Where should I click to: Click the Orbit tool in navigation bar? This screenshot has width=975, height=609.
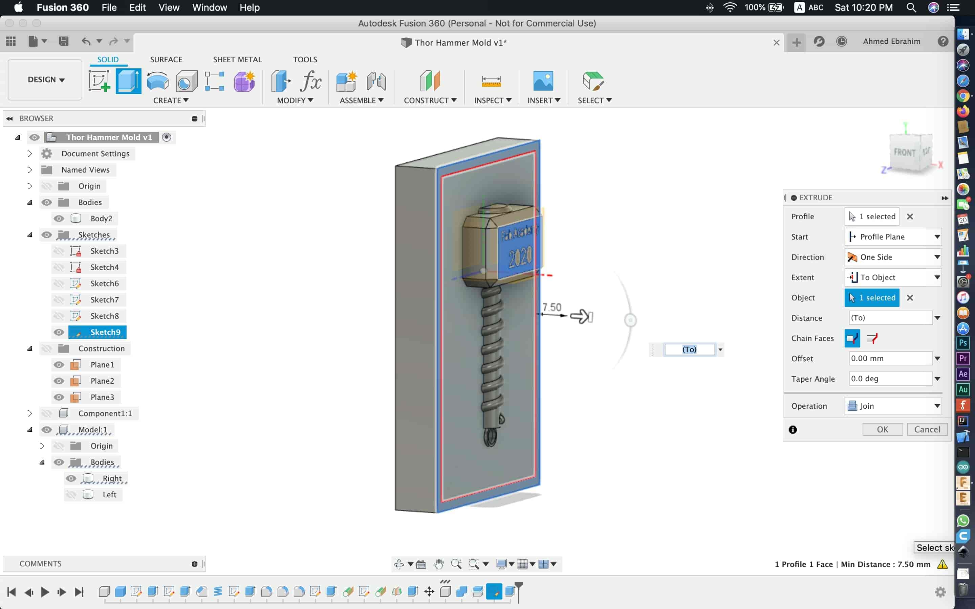click(x=399, y=564)
